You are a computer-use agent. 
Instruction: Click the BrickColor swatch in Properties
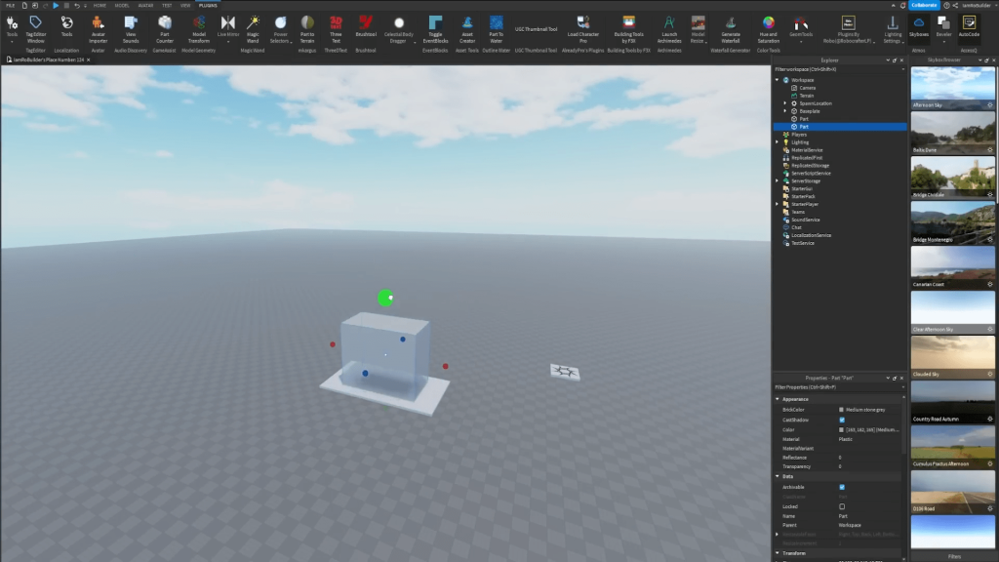841,410
